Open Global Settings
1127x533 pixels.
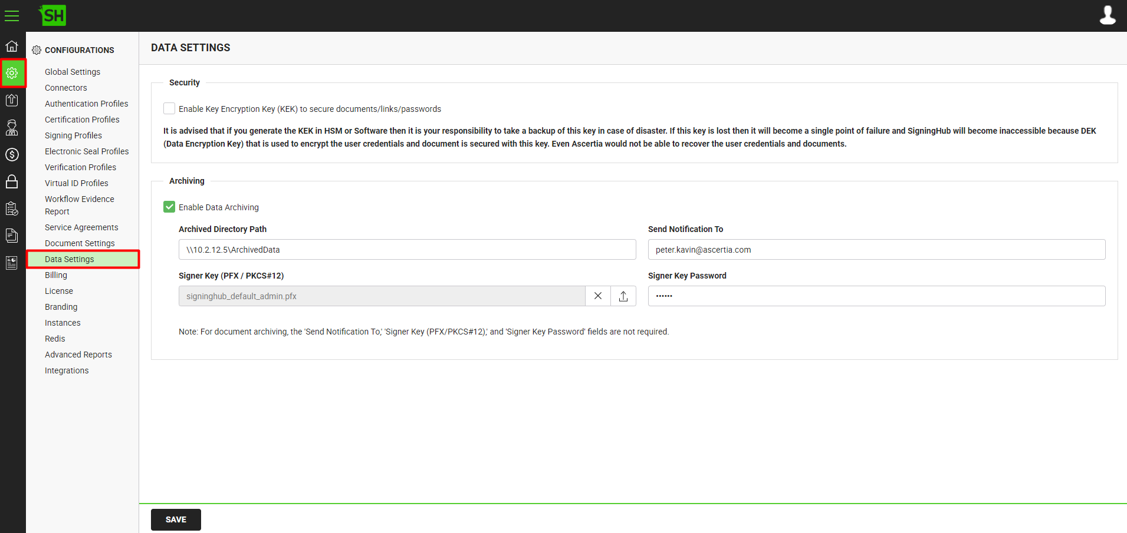[x=73, y=72]
